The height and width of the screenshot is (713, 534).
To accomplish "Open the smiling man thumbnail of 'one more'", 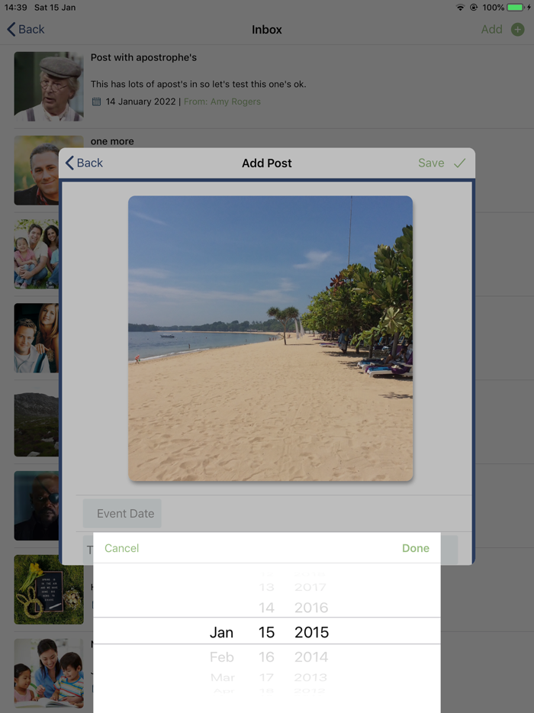I will [x=37, y=170].
